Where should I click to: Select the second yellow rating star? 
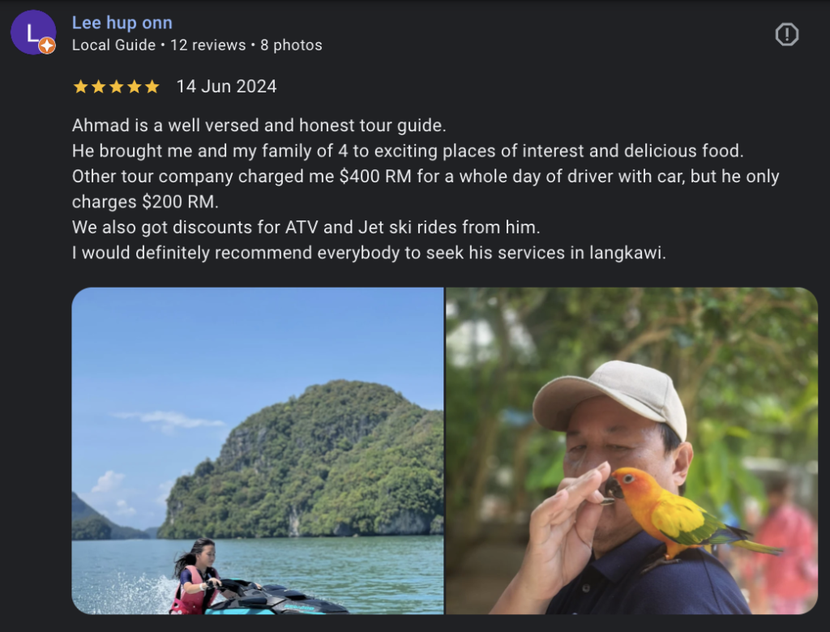click(99, 87)
